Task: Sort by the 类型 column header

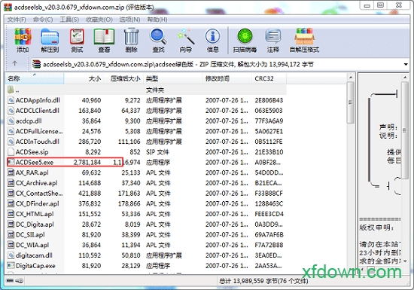Action: 173,78
